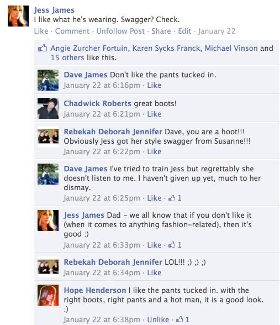Open Hope Henderson's profile picture
280x325 pixels.
point(48,295)
